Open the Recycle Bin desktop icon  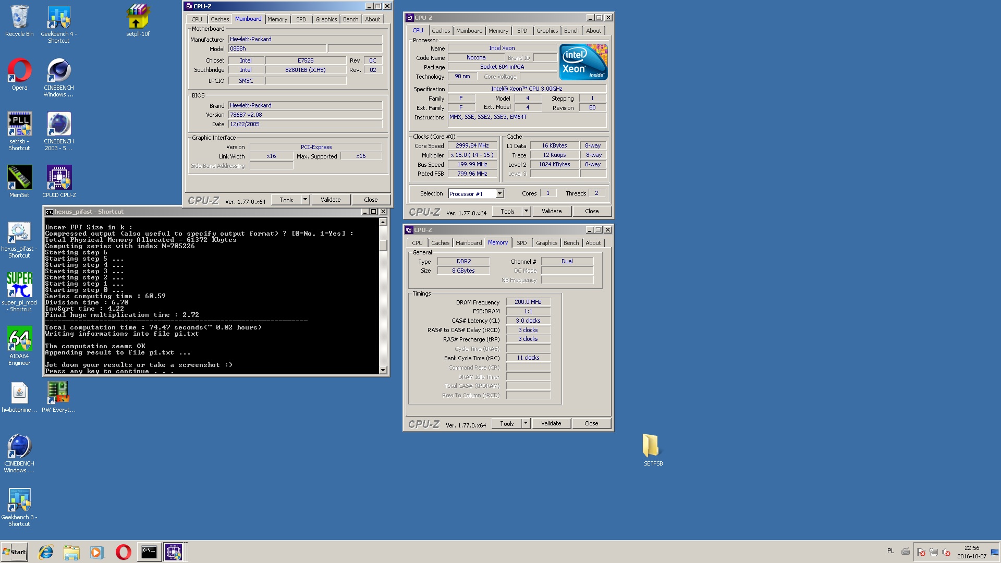pyautogui.click(x=19, y=21)
